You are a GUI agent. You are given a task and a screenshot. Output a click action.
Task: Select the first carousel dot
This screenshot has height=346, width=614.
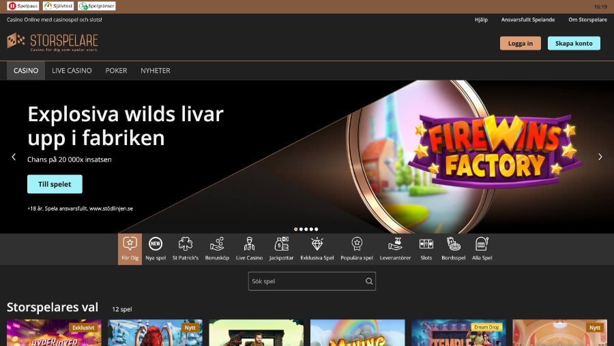(296, 229)
